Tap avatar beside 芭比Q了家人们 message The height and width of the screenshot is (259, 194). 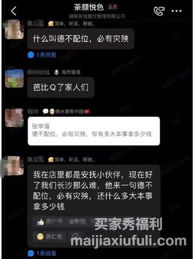point(14,79)
